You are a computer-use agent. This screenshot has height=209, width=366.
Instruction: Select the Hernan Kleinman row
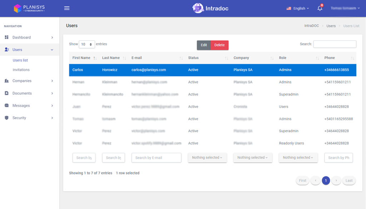(212, 82)
